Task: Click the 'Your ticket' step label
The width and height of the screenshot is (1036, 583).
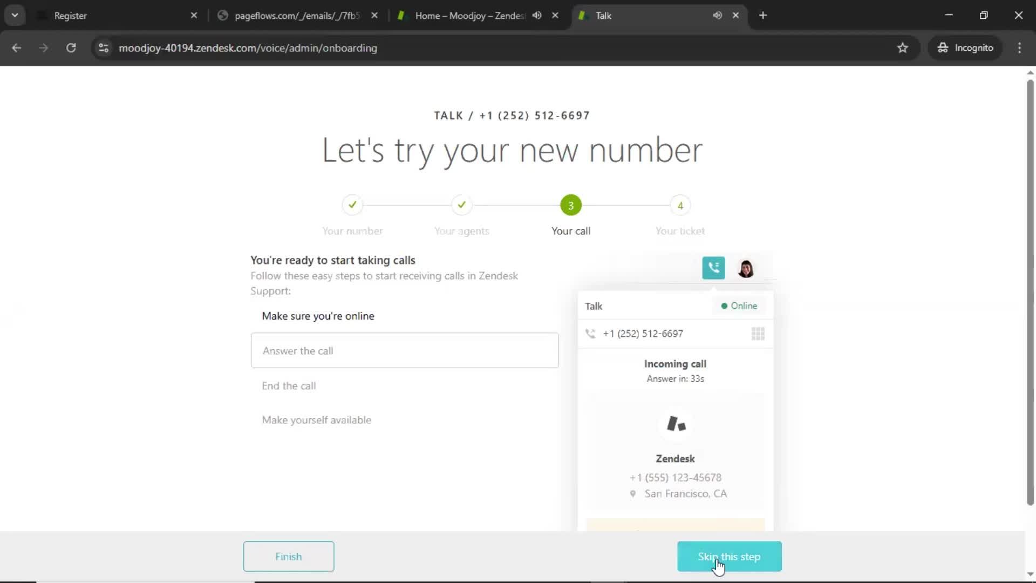Action: [680, 231]
